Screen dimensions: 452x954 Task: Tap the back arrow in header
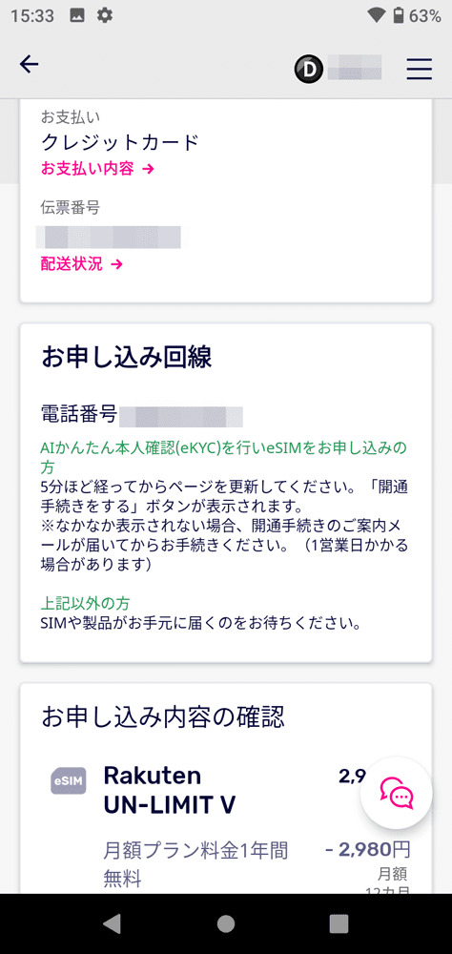tap(30, 65)
